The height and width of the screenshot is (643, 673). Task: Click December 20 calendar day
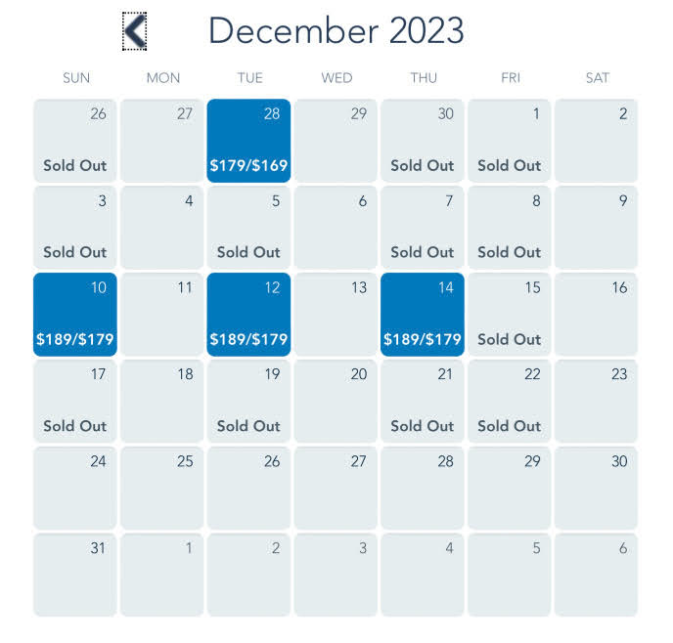coord(336,402)
